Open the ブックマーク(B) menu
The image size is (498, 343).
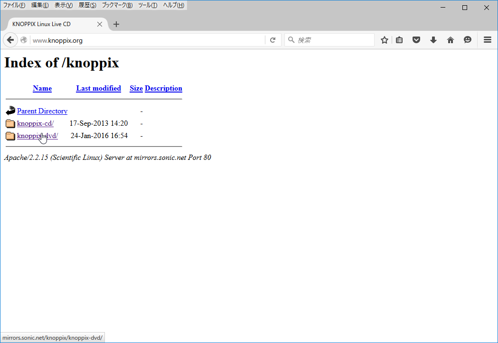tap(117, 5)
